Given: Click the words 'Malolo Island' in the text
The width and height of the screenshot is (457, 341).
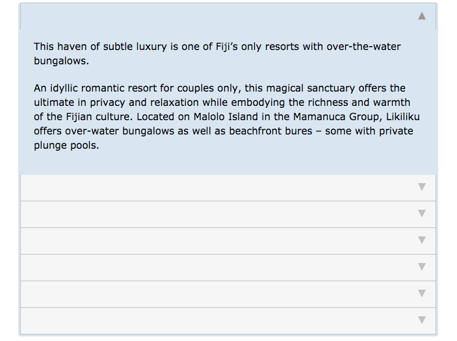Looking at the screenshot, I should pyautogui.click(x=226, y=117).
